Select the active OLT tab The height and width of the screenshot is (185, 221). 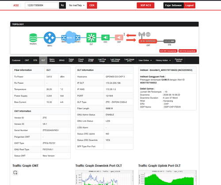43,60
